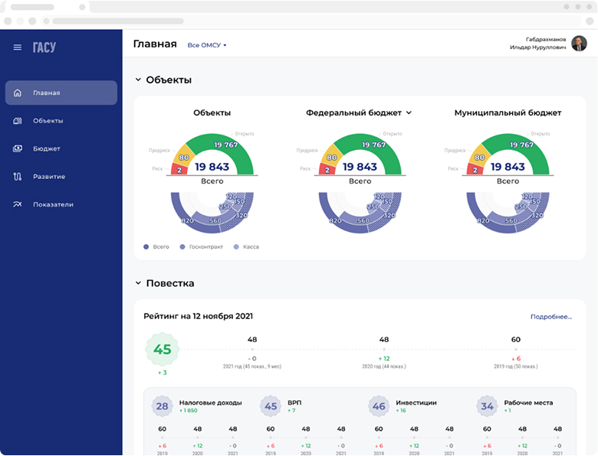Viewport: 598px width, 456px height.
Task: Open the Все ОМСУ dropdown
Action: point(207,45)
